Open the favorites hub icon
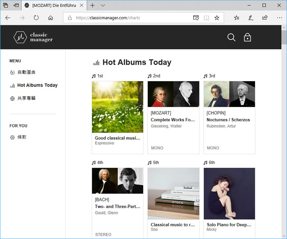287x239 pixels. (237, 18)
